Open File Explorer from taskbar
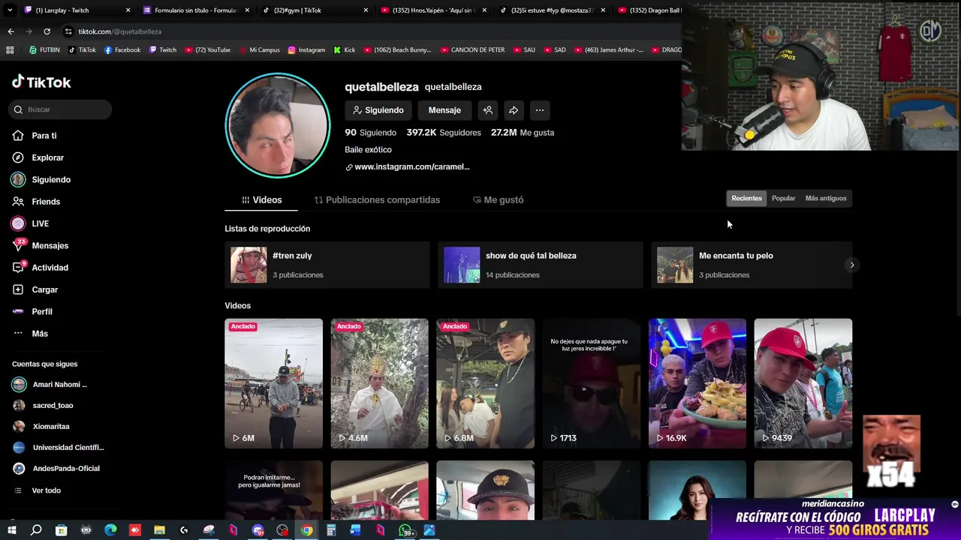Screen dimensions: 961x540 [x=159, y=530]
